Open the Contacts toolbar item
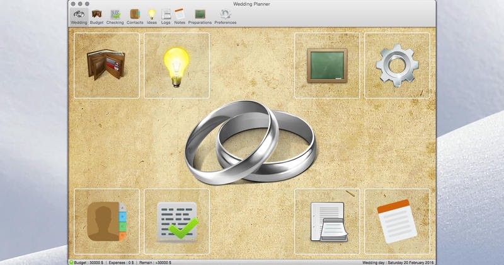This screenshot has height=265, width=504. 135,17
